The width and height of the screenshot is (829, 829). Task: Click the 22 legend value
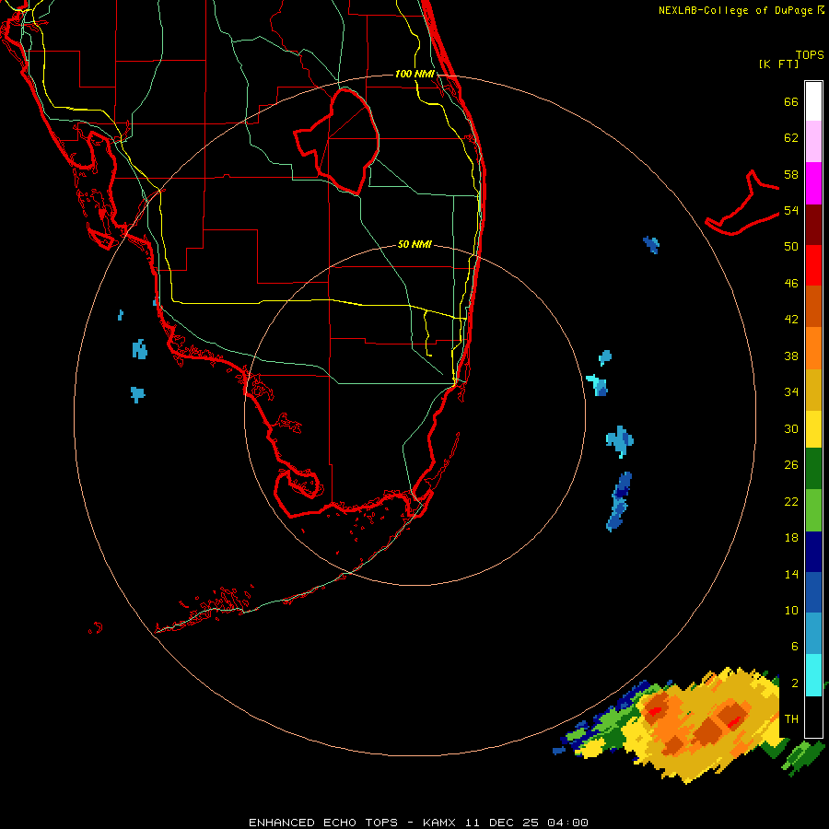coord(791,501)
